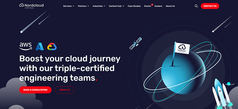The image size is (238, 109).
Task: Click the AWS logo
Action: pos(26,47)
